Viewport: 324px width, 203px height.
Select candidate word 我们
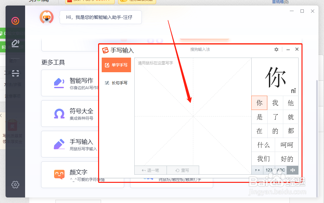[x=263, y=159]
